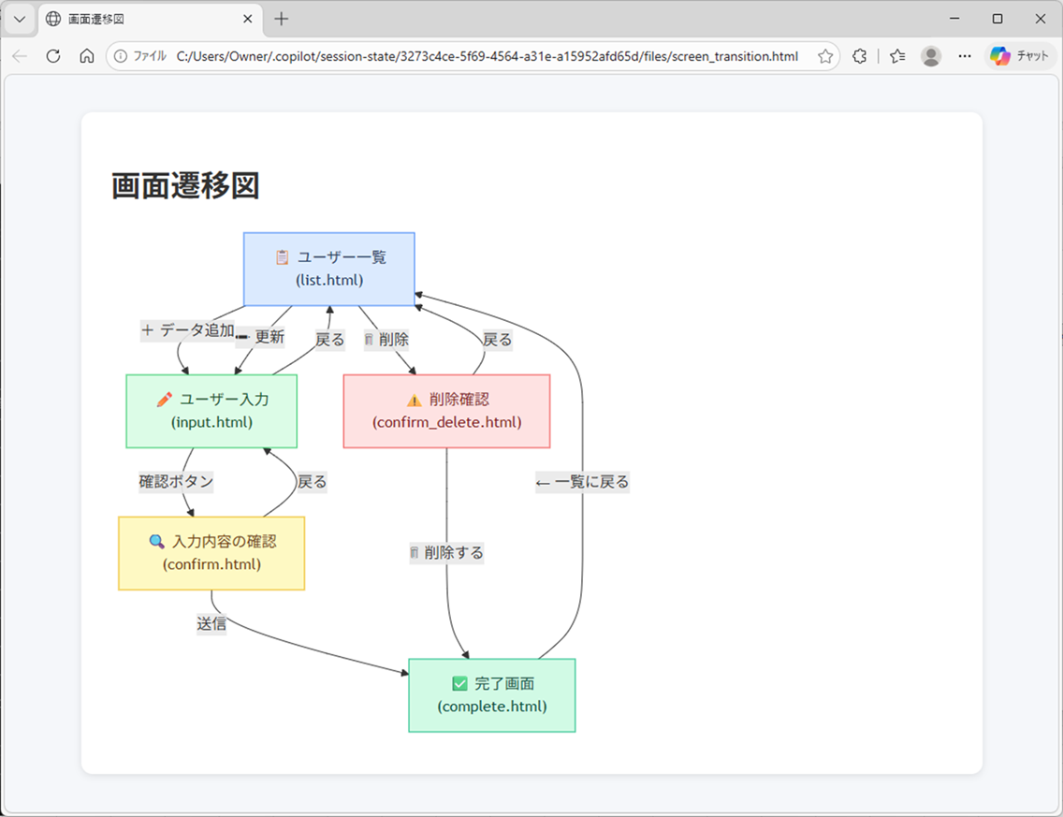Switch to the 画面遷移図 tab
This screenshot has width=1063, height=817.
pyautogui.click(x=131, y=19)
